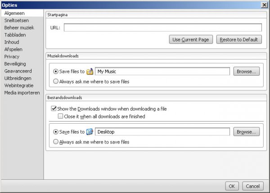Click the Desktop location icon
Viewport: 270px width, 193px height.
pyautogui.click(x=90, y=132)
